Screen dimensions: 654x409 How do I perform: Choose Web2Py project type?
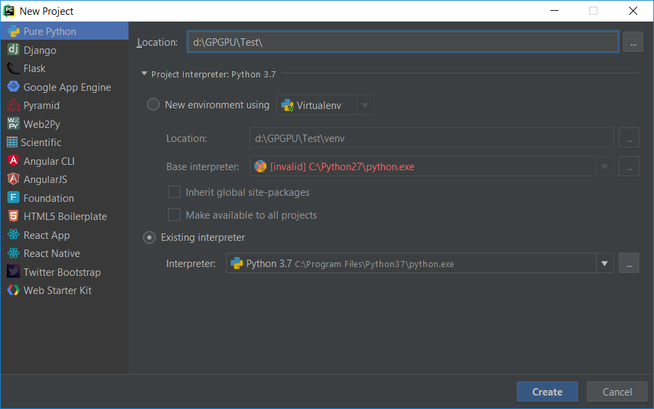coord(65,124)
